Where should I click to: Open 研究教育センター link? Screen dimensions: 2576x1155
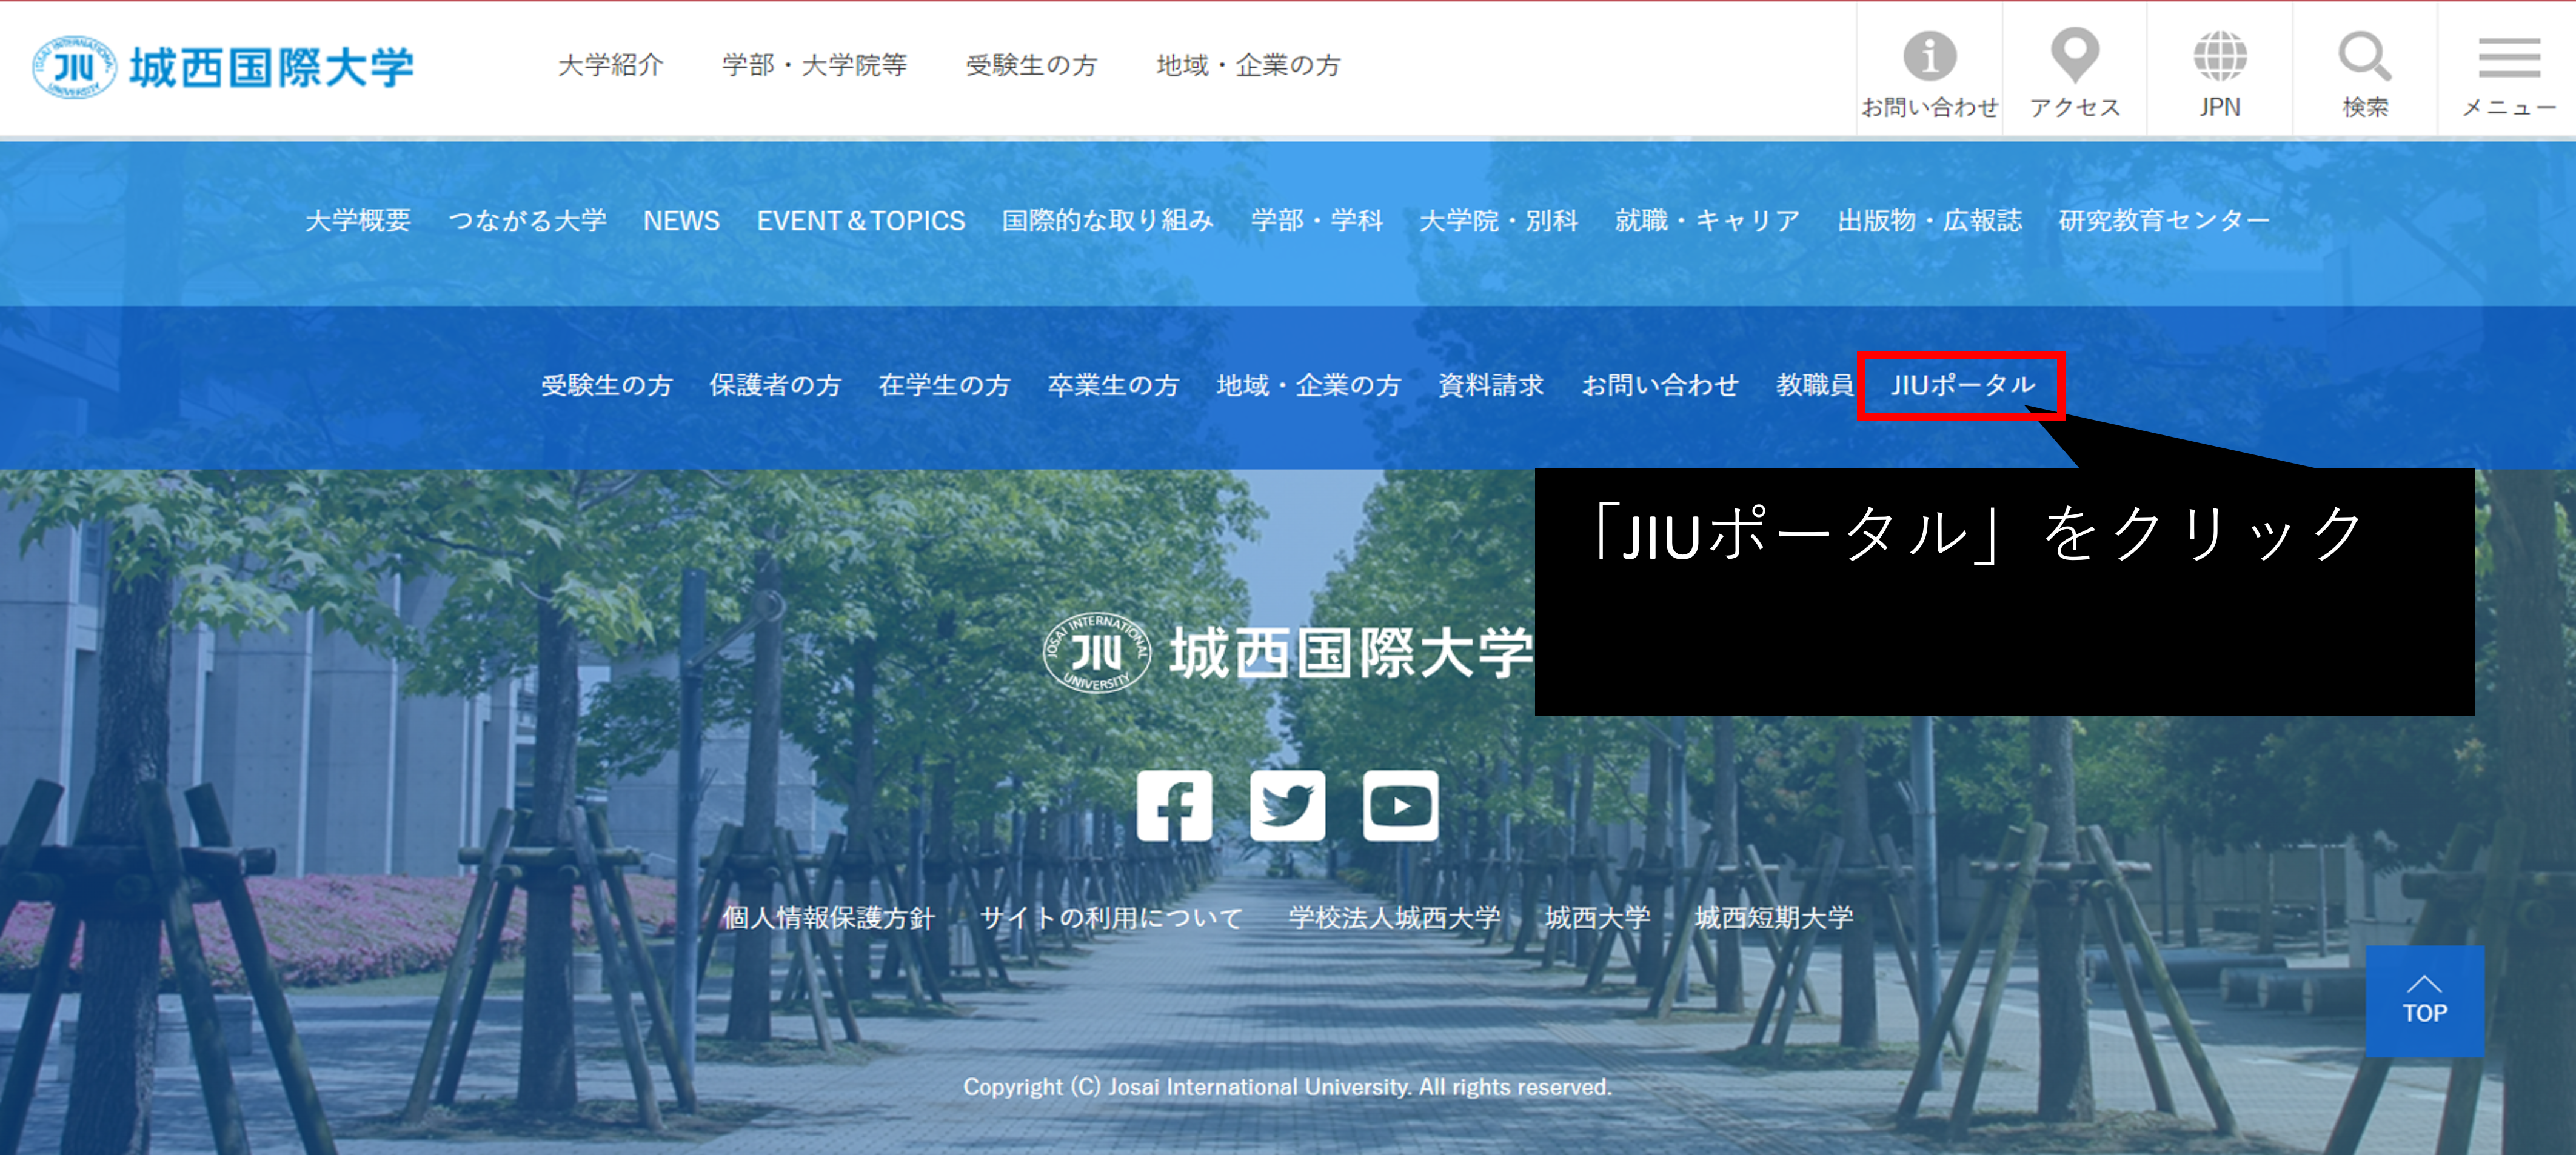click(2164, 220)
